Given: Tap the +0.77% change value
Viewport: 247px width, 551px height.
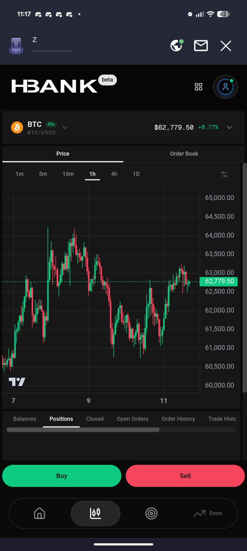Looking at the screenshot, I should pyautogui.click(x=208, y=127).
